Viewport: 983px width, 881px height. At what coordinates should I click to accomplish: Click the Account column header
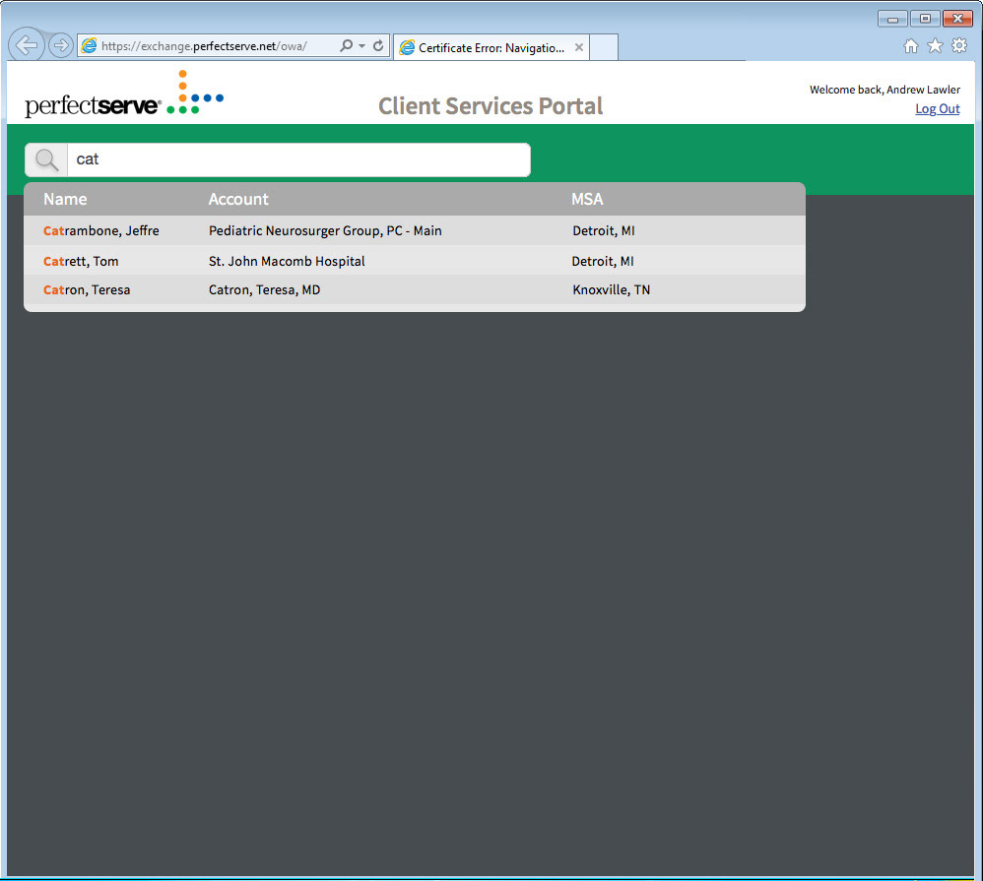[x=238, y=199]
